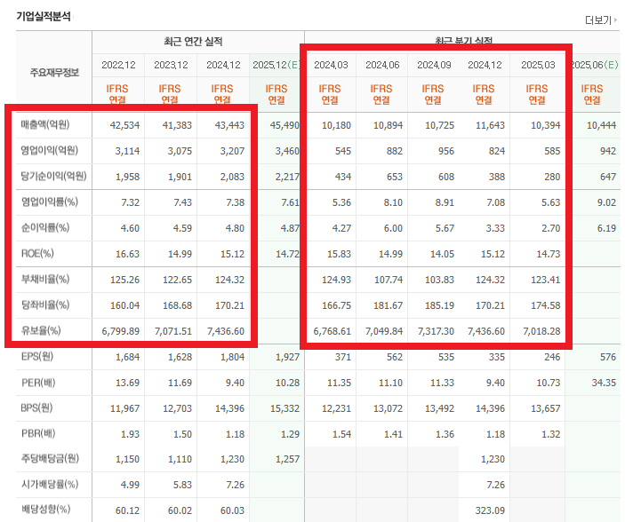Click net income value 280 for 2025.03

click(x=552, y=177)
